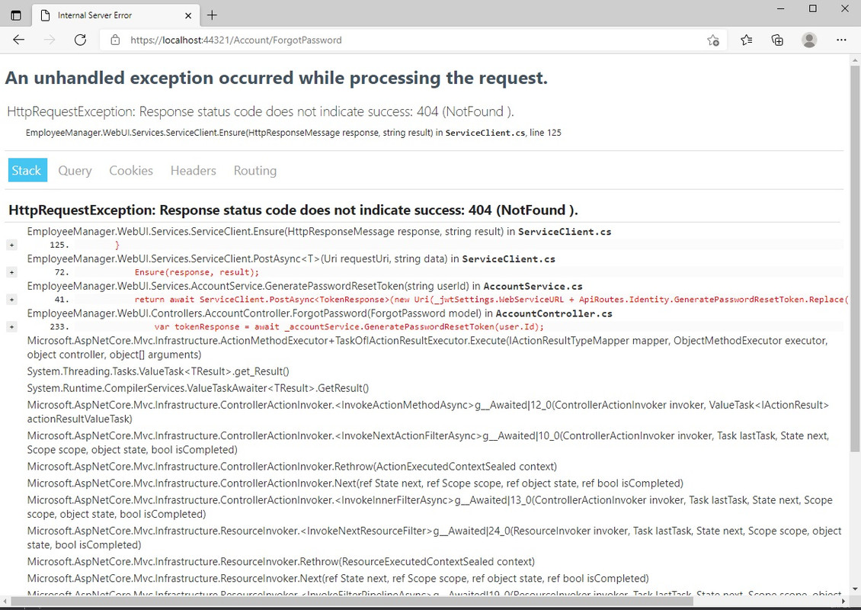Open the Collections panel

tap(777, 40)
